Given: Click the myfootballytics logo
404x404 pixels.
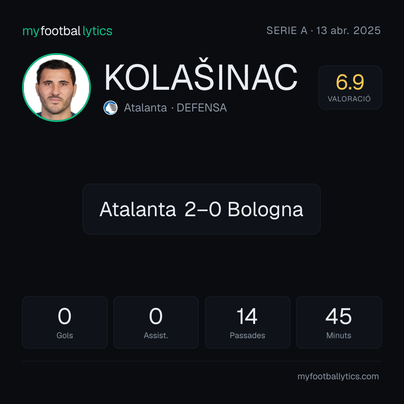Looking at the screenshot, I should [67, 31].
